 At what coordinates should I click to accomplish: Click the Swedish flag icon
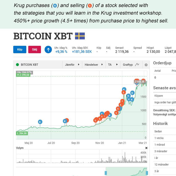coord(80,36)
